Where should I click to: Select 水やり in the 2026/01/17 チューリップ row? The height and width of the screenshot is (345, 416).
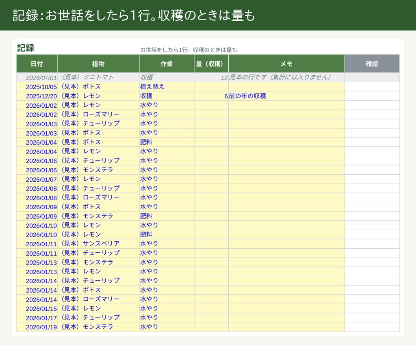(x=167, y=318)
